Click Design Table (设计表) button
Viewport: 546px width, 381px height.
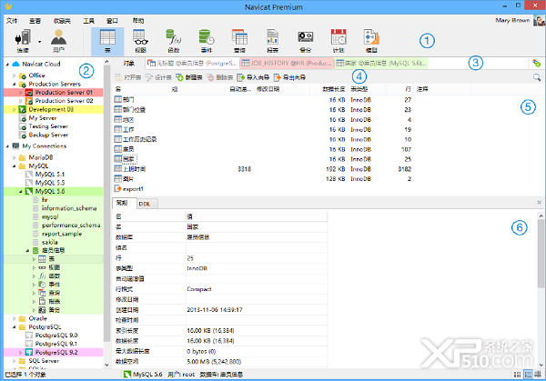[158, 77]
